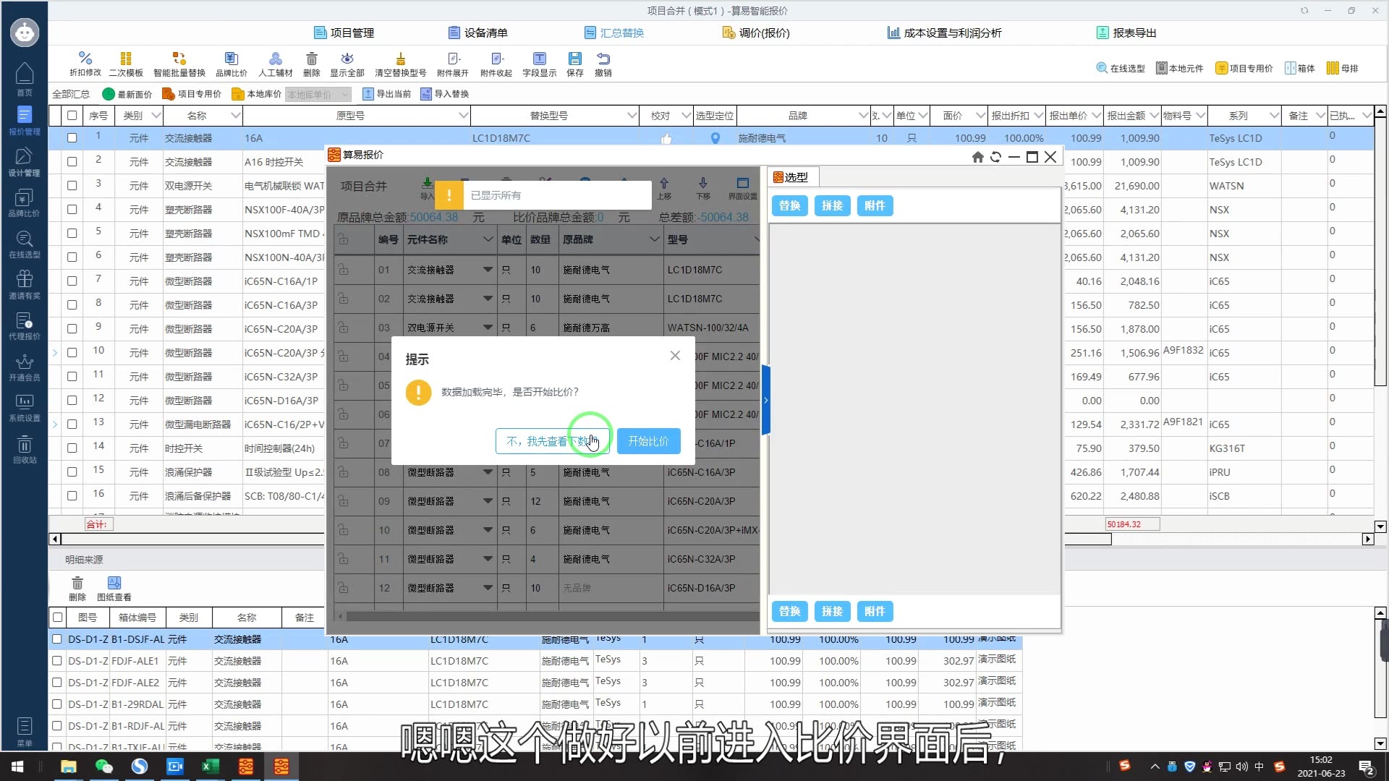Switch to the 项目管理 tab

click(x=344, y=33)
